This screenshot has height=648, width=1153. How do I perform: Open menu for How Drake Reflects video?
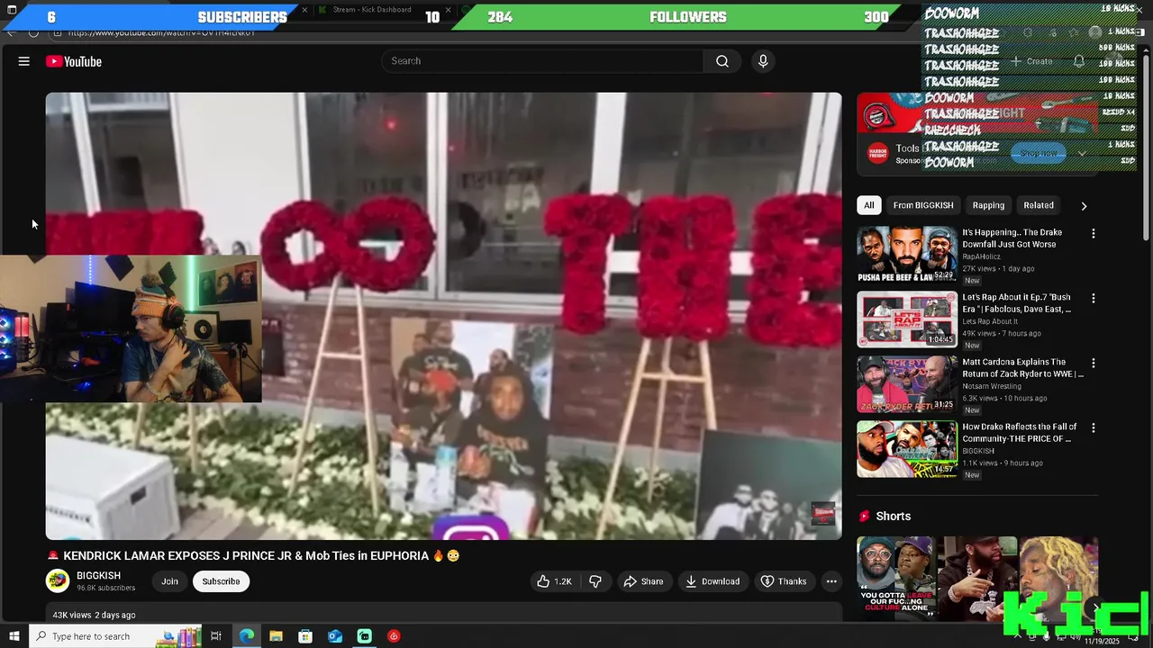[1094, 427]
